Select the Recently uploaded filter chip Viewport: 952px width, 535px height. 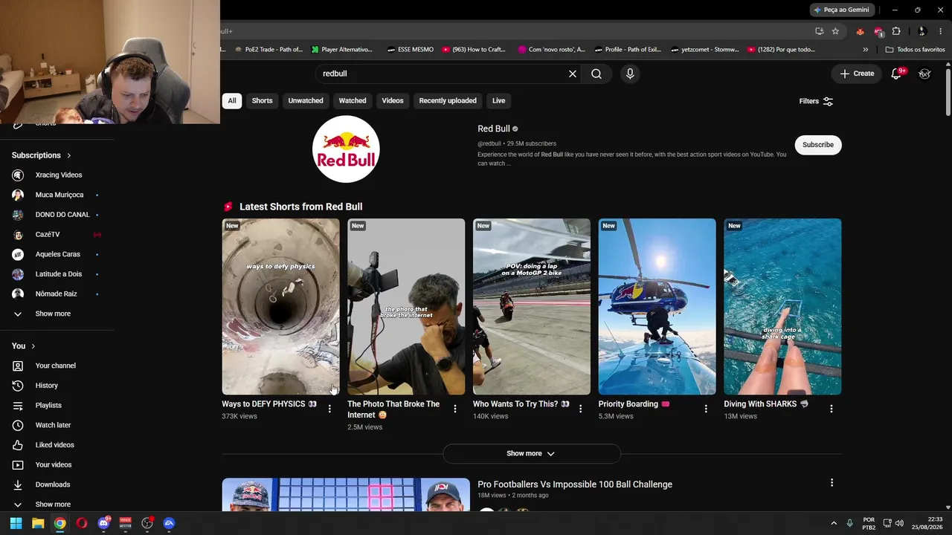448,101
